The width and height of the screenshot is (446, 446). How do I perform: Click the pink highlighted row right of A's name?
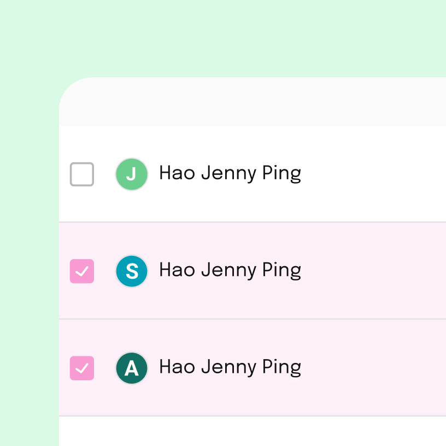(377, 368)
